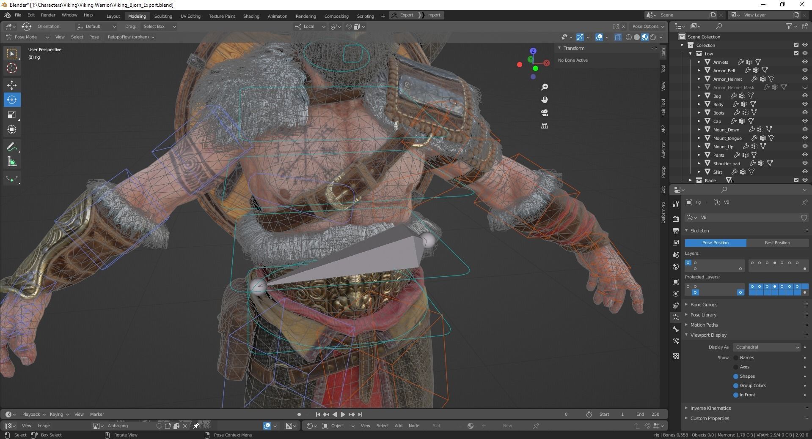
Task: Activate the Transform tool
Action: tap(12, 129)
